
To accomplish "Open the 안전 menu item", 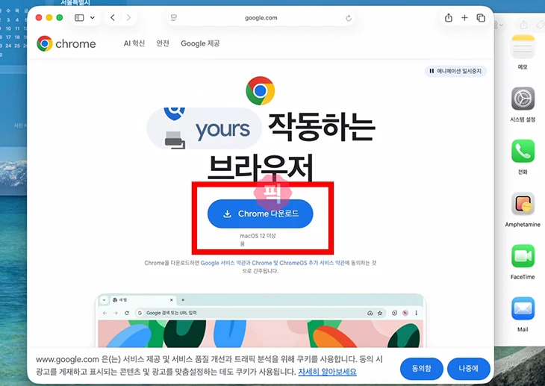I will [163, 43].
